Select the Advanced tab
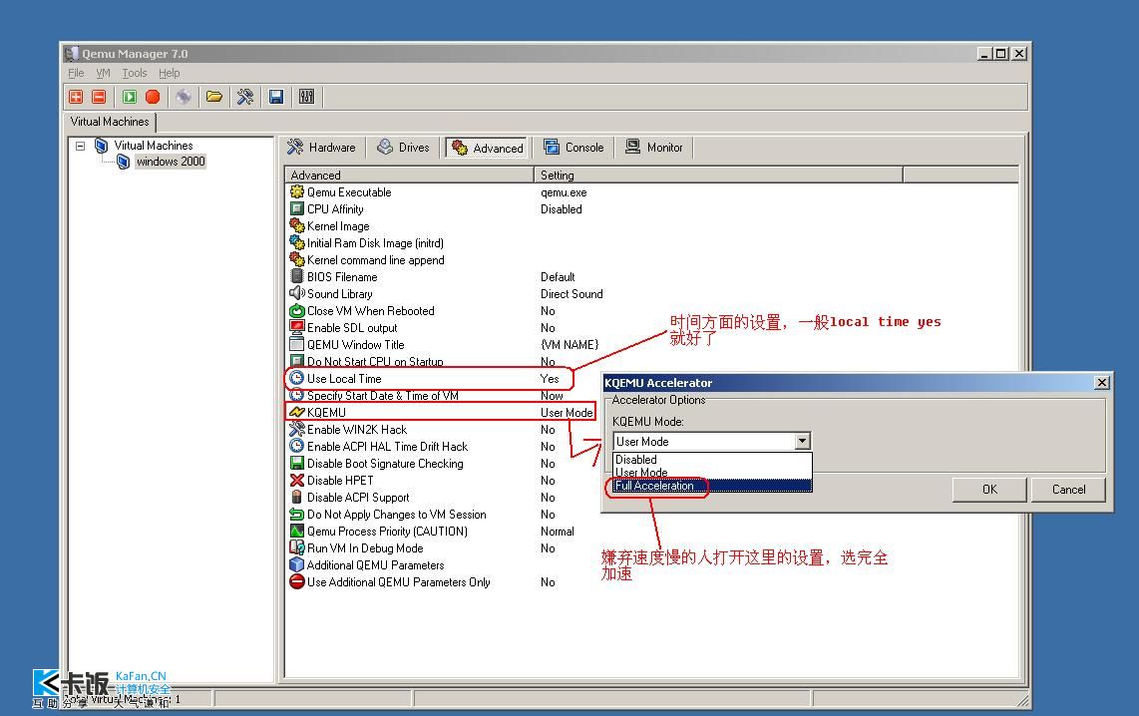This screenshot has height=716, width=1139. tap(488, 148)
